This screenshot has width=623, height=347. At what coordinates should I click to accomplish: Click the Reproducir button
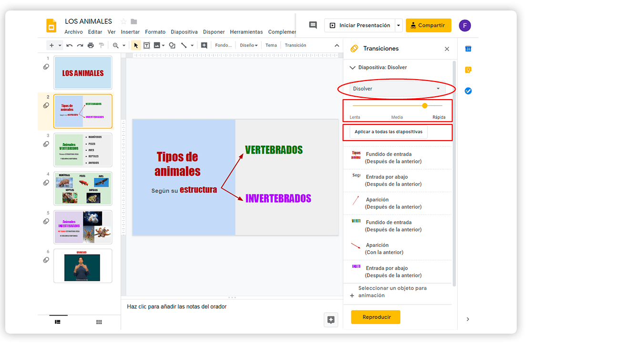pos(376,317)
